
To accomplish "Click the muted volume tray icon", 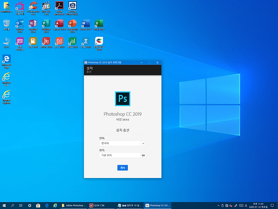I will 231,206.
